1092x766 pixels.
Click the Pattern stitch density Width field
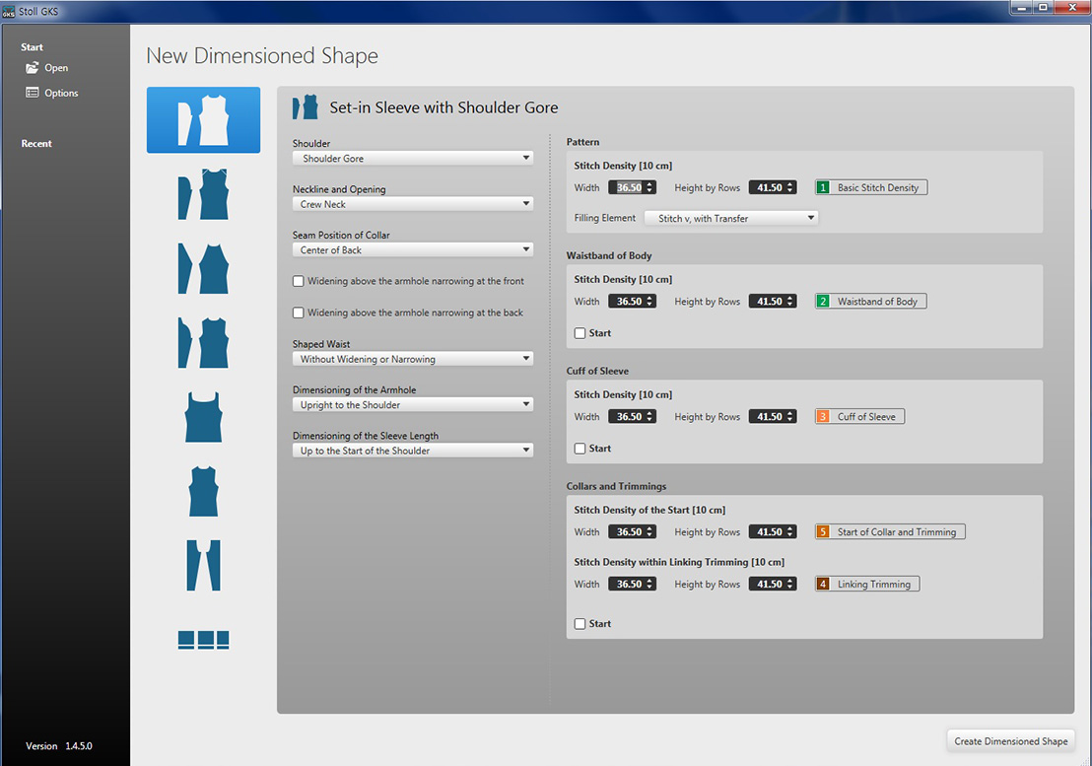[629, 187]
